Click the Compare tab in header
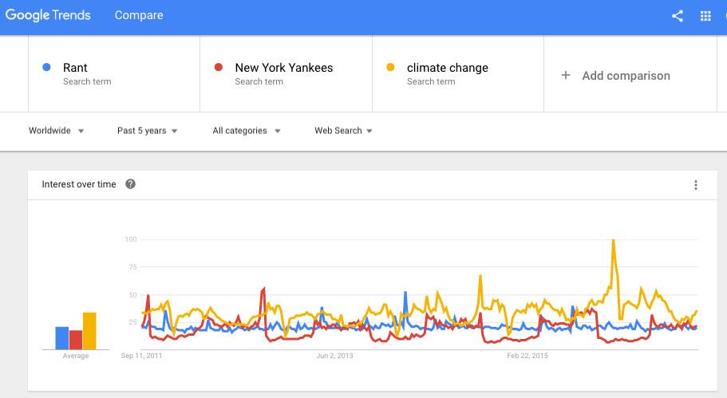The height and width of the screenshot is (398, 727). 139,15
